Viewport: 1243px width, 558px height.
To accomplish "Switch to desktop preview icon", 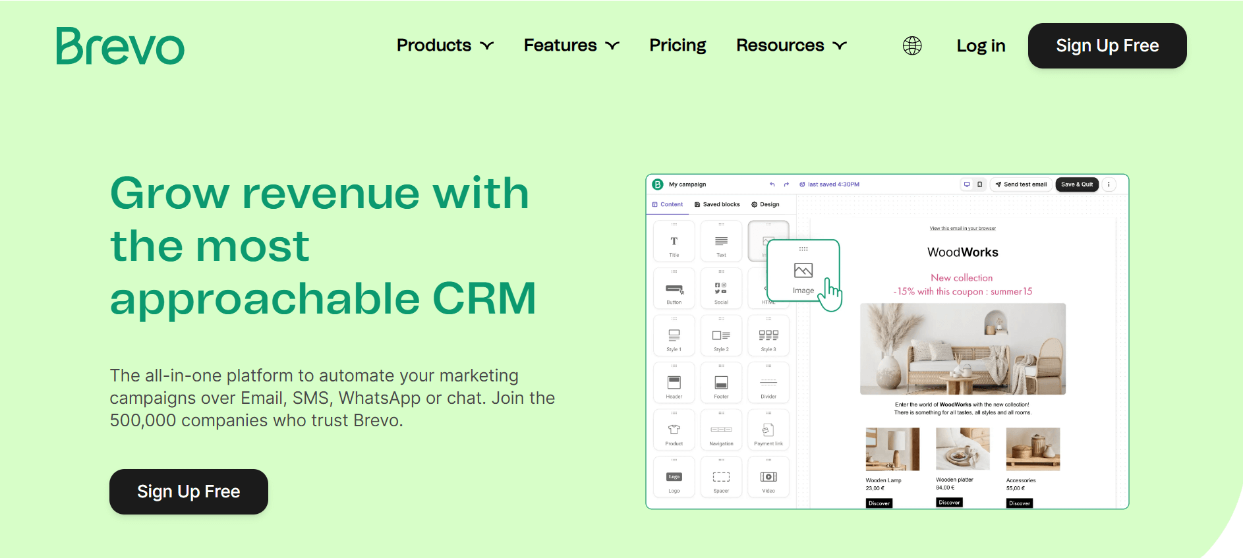I will pos(967,184).
